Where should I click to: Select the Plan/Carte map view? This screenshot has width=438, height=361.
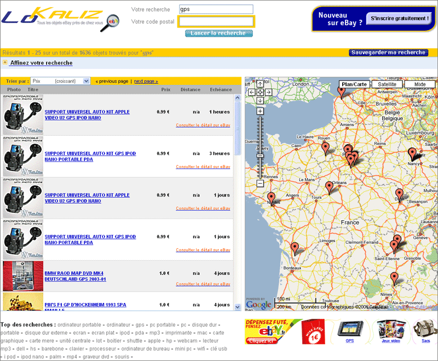[x=354, y=84]
